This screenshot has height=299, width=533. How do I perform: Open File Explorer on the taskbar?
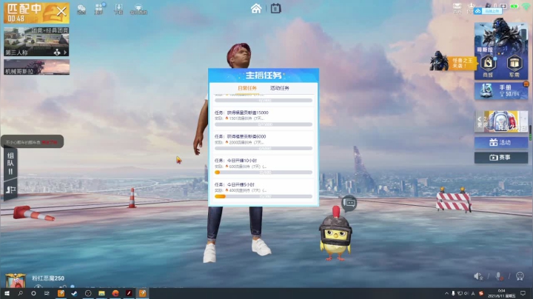(101, 293)
